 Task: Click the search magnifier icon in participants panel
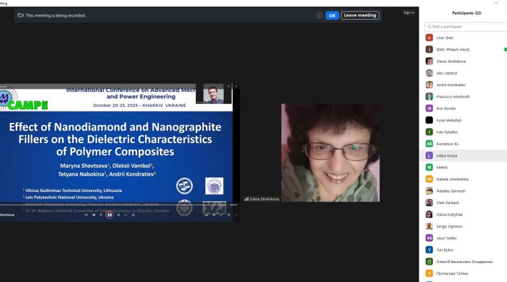(x=430, y=27)
